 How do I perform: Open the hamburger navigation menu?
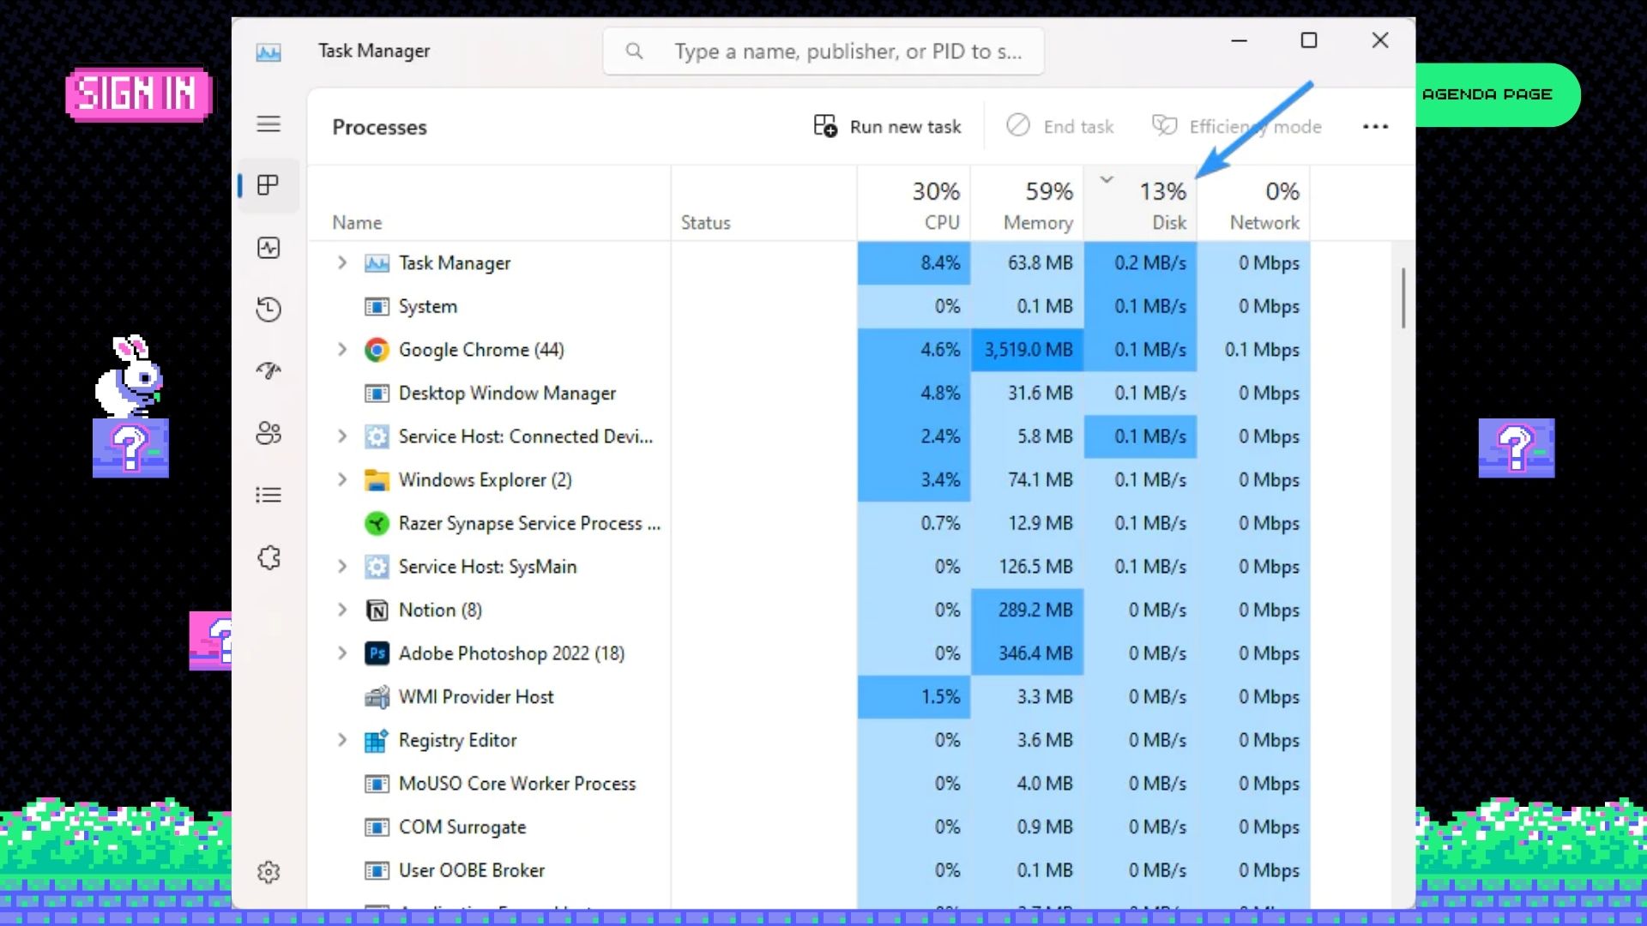point(268,123)
